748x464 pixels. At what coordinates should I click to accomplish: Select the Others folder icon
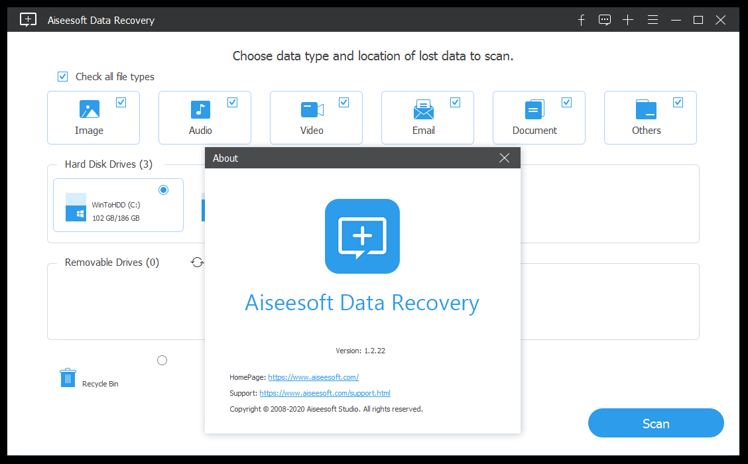[646, 109]
